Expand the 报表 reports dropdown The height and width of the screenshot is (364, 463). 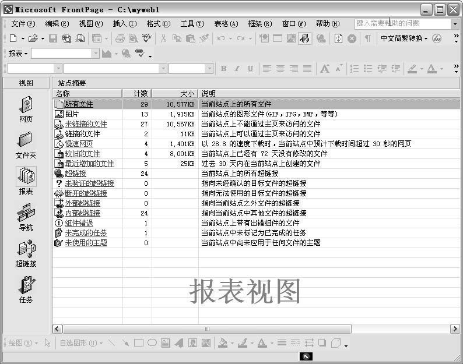(x=18, y=54)
